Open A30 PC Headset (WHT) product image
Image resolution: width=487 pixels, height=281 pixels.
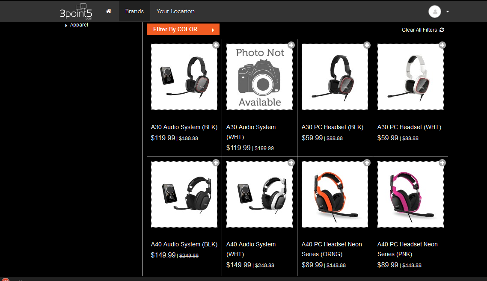(x=410, y=77)
